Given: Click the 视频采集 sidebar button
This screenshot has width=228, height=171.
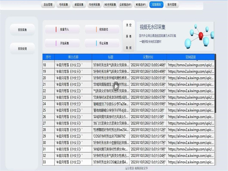Looking at the screenshot, I should click(23, 29).
